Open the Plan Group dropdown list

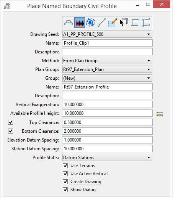(x=107, y=69)
